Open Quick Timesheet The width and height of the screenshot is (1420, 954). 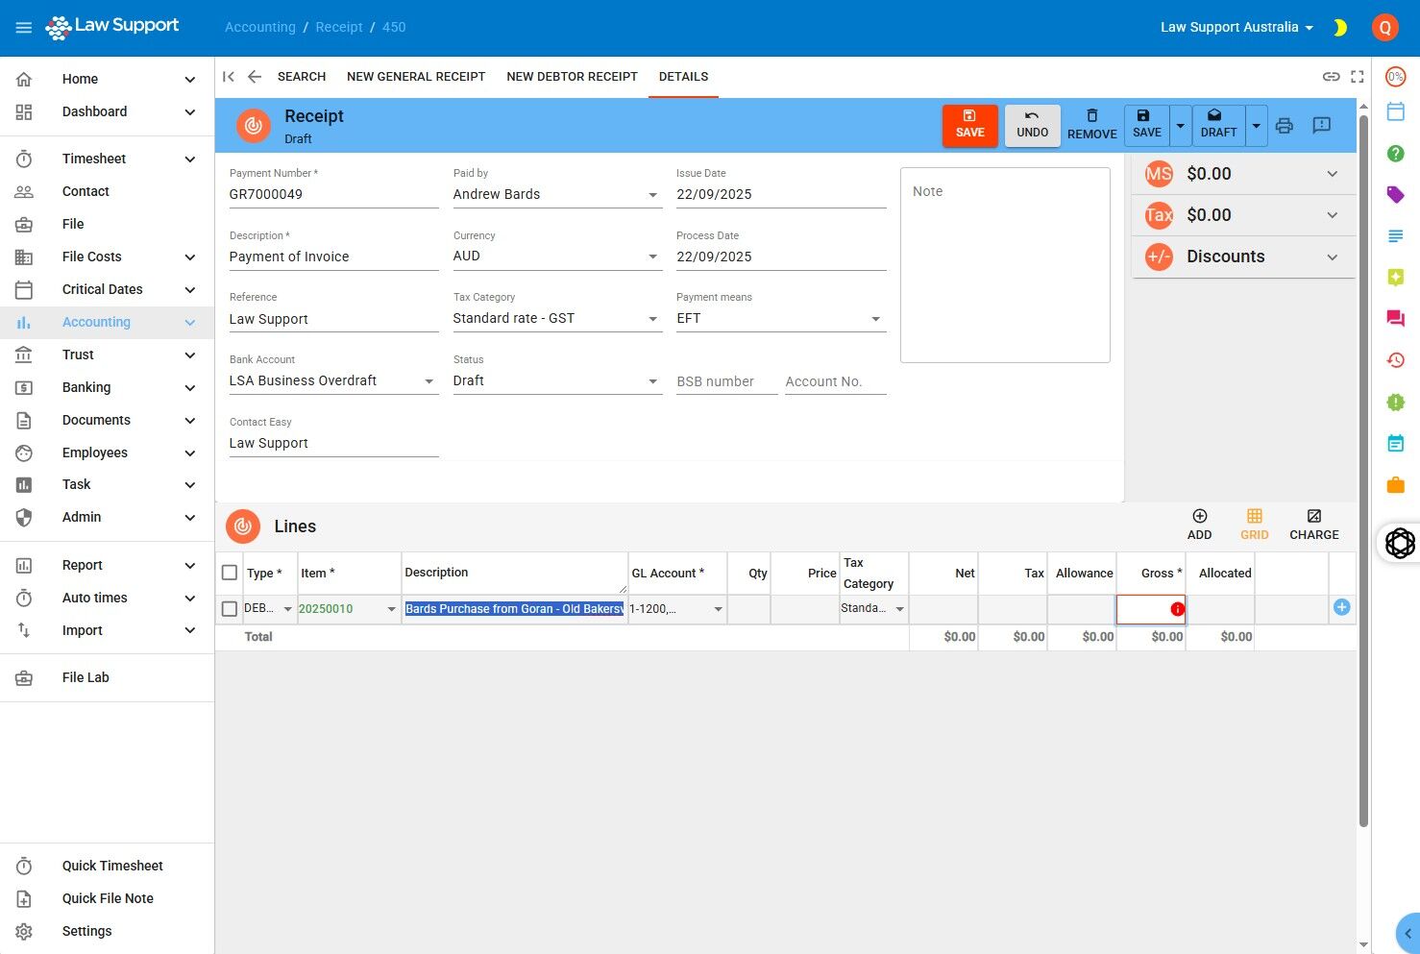[108, 867]
